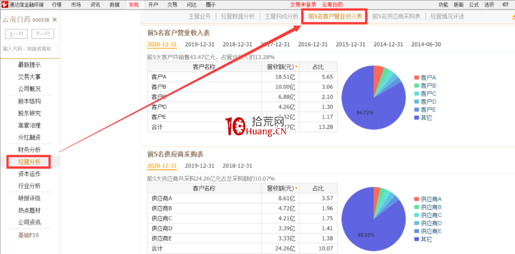Open the 功能 menu
The image size is (515, 254).
pyautogui.click(x=443, y=5)
